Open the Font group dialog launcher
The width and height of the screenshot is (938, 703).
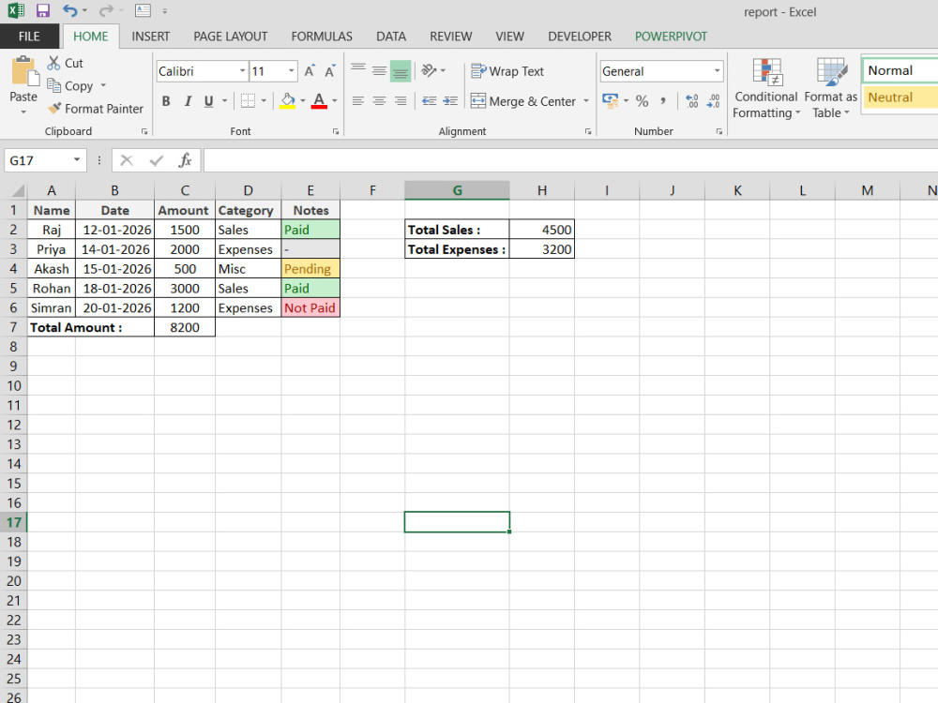tap(336, 131)
